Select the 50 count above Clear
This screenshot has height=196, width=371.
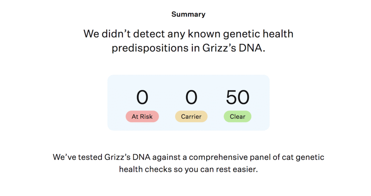tap(238, 97)
